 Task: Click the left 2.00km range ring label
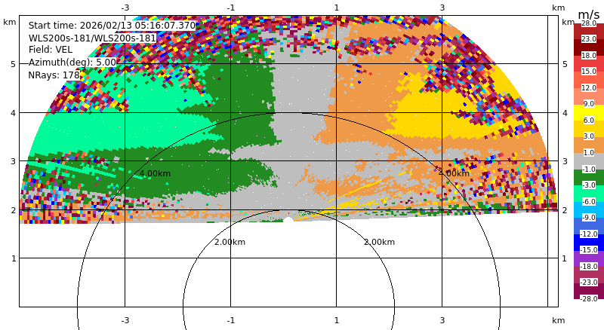pos(230,242)
